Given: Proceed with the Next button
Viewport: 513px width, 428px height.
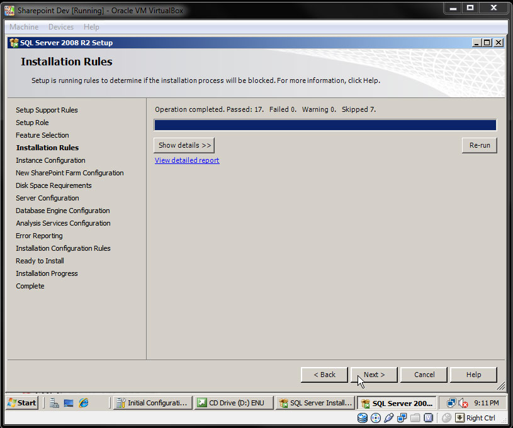Looking at the screenshot, I should pyautogui.click(x=374, y=375).
